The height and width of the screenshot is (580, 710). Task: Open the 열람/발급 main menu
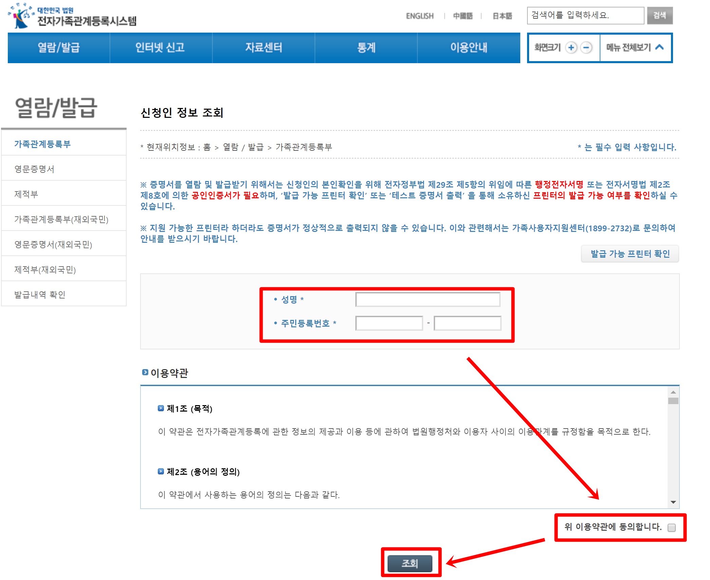point(59,48)
